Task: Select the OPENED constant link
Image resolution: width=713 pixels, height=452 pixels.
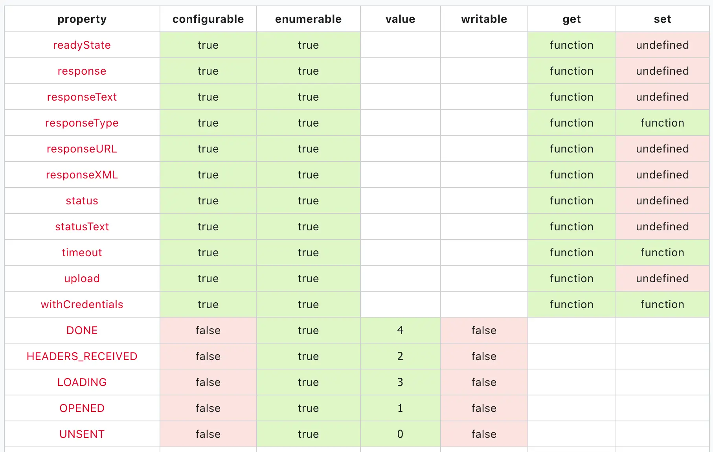Action: 82,408
